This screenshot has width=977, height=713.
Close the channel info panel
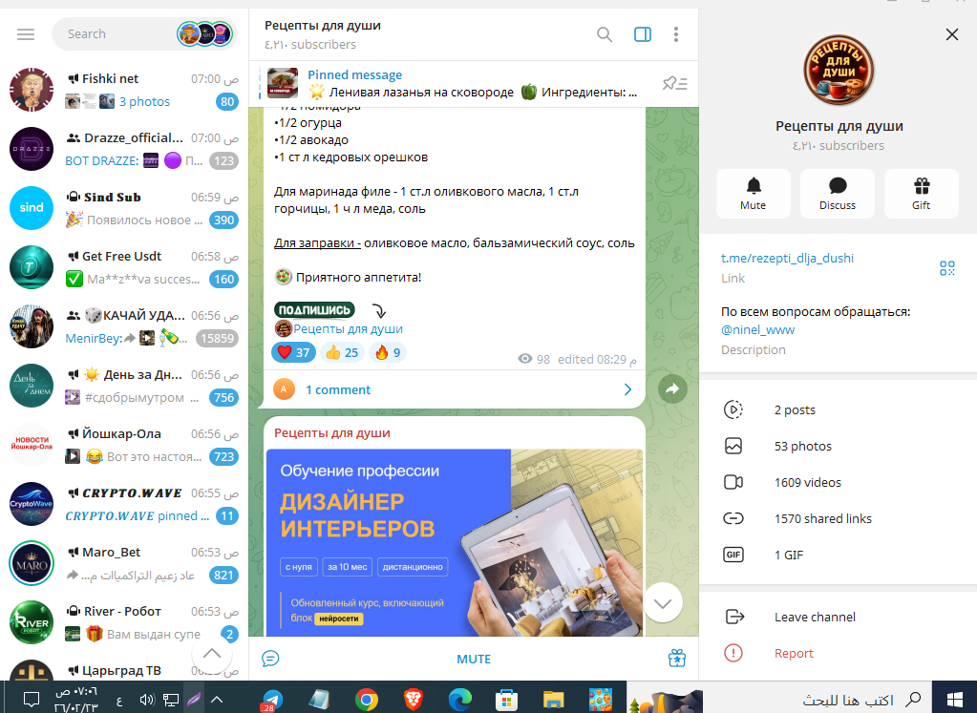(951, 34)
